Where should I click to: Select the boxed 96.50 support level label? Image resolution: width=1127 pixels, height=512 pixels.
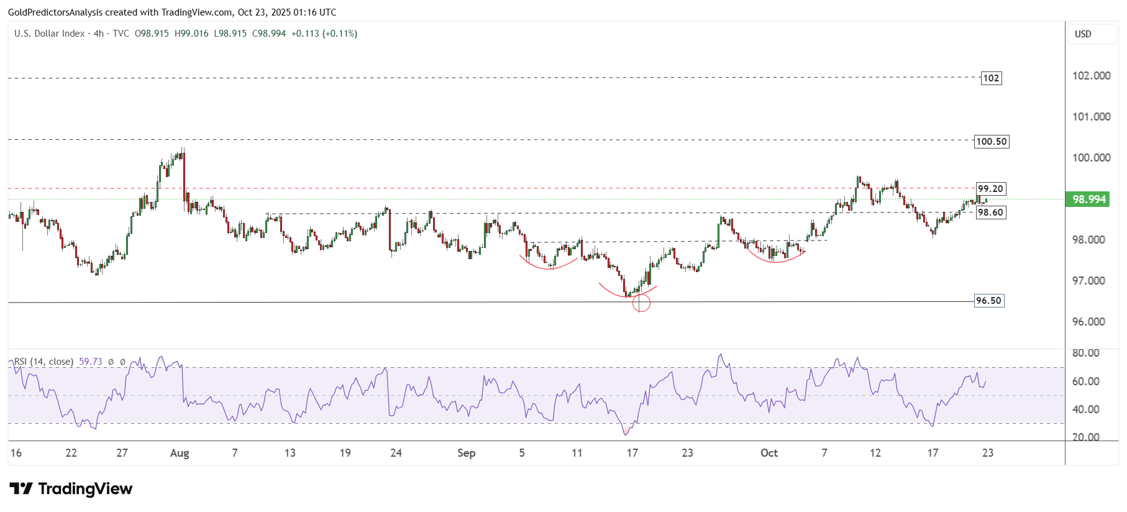tap(988, 301)
